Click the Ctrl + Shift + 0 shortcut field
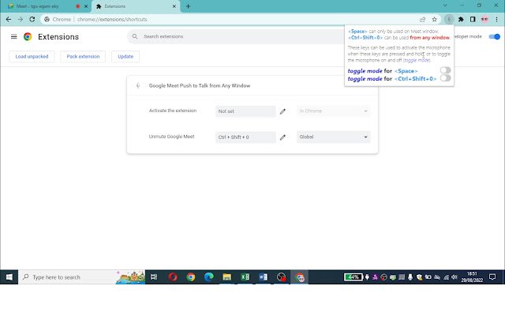The image size is (505, 316). point(245,137)
